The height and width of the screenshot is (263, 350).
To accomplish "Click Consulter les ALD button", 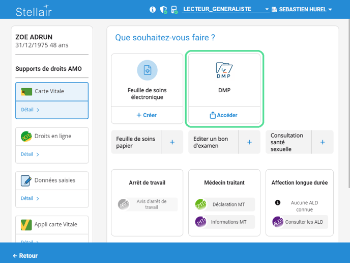I will pos(300,222).
